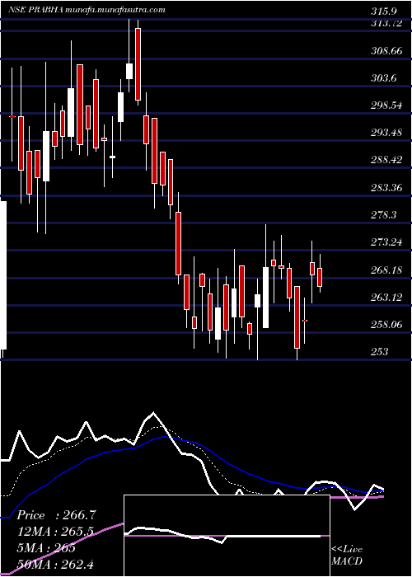412x577 pixels.
Task: Click the 253 price axis label
Action: [380, 352]
